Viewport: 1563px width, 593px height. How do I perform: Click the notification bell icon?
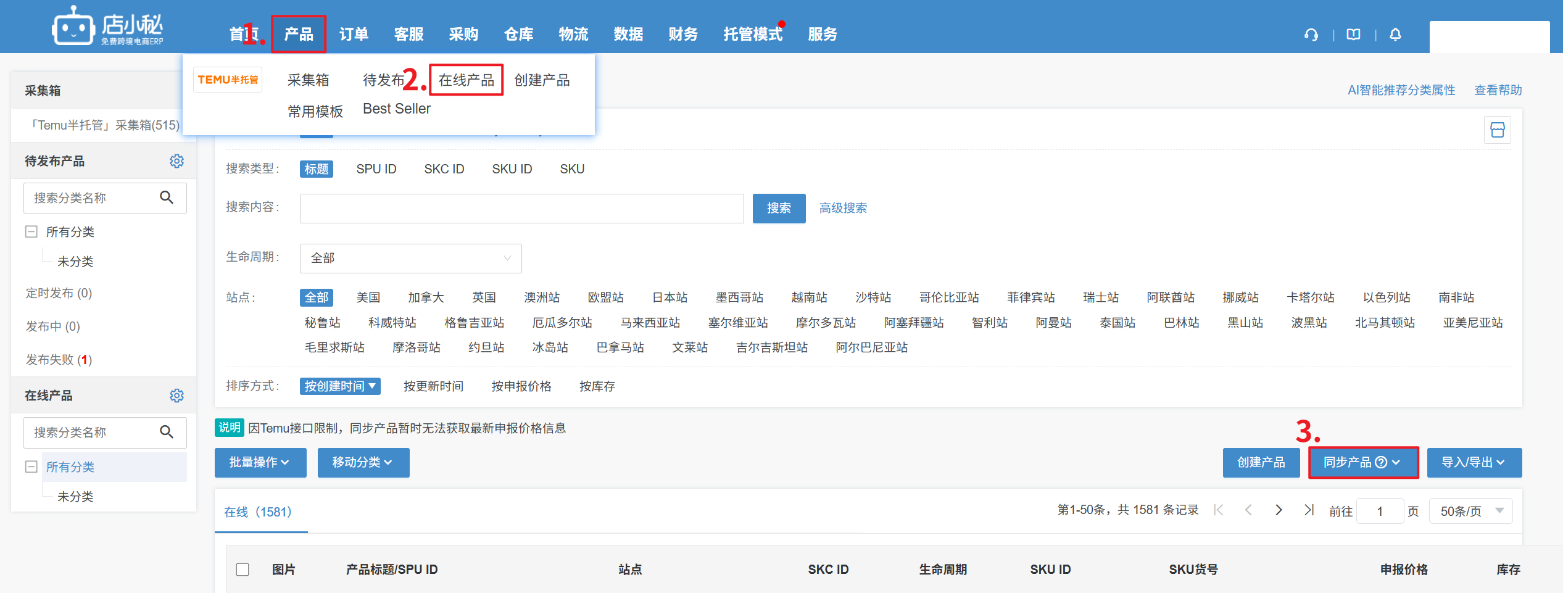[x=1395, y=35]
